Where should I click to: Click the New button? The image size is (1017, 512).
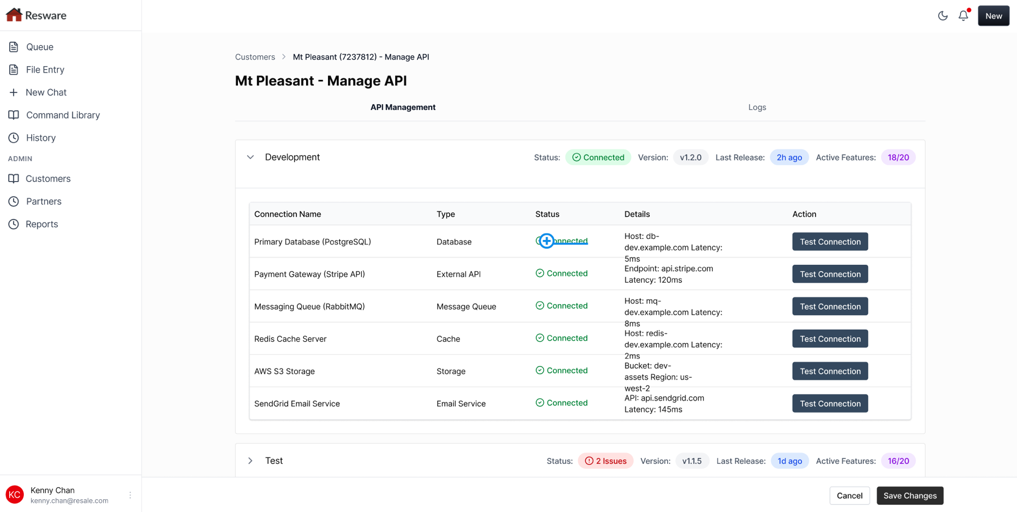coord(994,16)
